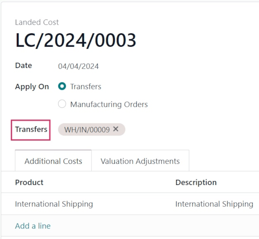259x239 pixels.
Task: Select International Shipping in the Product column
Action: (54, 204)
